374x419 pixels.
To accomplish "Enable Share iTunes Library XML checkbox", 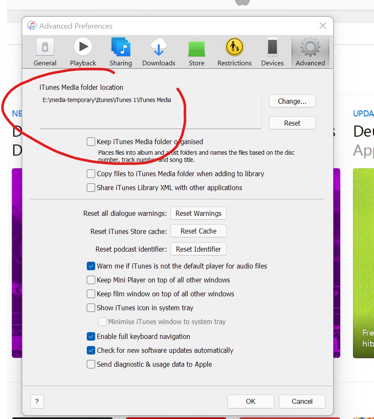I will coord(91,188).
